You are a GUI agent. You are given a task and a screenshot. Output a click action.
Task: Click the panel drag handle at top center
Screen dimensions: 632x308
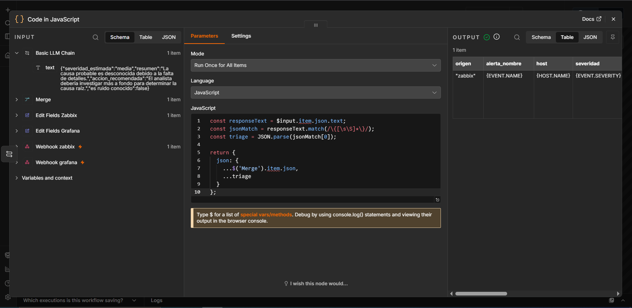[316, 25]
